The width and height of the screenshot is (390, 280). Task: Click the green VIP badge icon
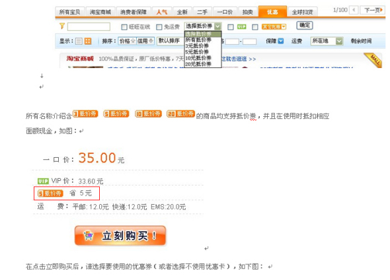(x=241, y=27)
